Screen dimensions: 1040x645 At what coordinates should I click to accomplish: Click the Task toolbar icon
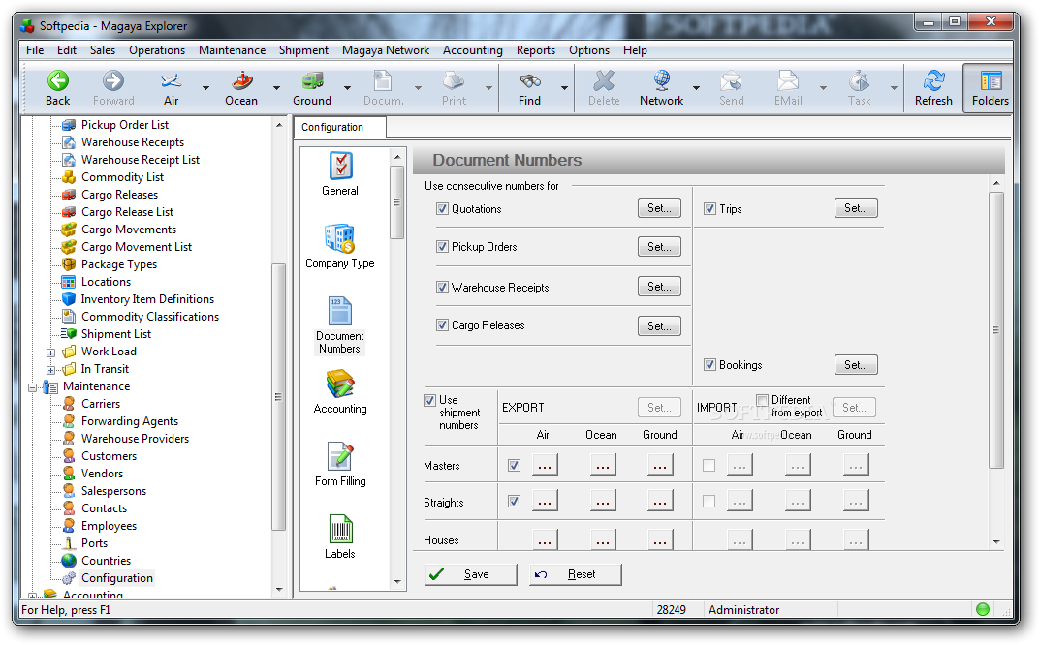point(859,81)
